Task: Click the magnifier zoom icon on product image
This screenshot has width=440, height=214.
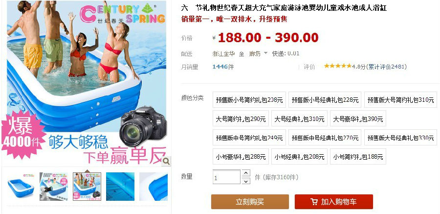Action: pyautogui.click(x=166, y=161)
